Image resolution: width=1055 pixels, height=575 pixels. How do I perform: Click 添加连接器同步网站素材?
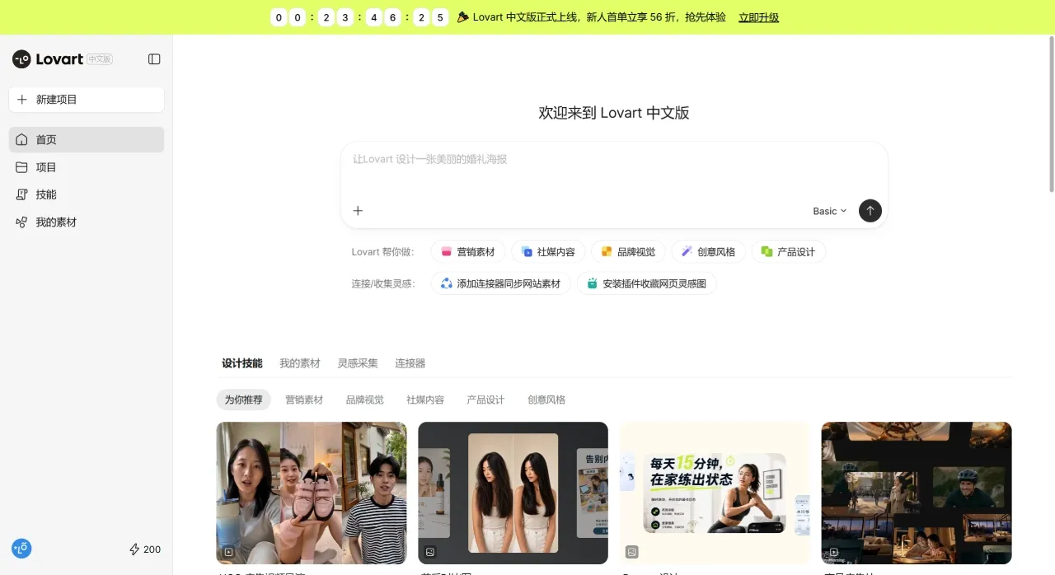click(500, 283)
